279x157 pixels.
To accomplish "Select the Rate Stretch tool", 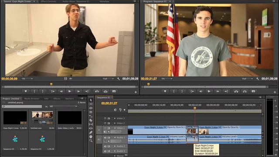I will point(91,116).
